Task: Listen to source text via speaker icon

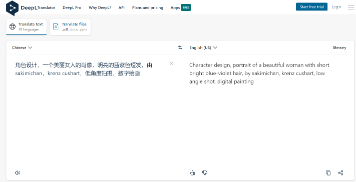Action: coord(18,173)
